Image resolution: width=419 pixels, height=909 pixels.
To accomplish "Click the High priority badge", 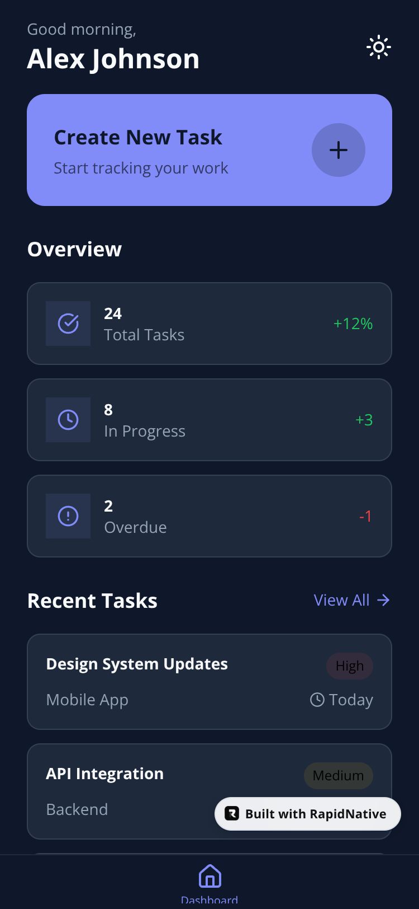I will pyautogui.click(x=350, y=666).
